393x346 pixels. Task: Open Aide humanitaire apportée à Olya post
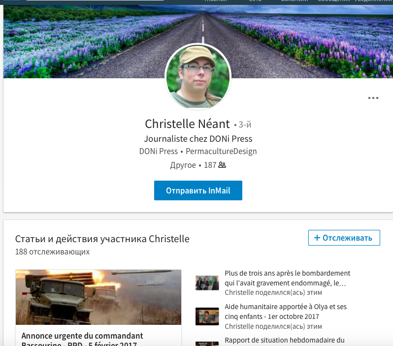point(286,312)
